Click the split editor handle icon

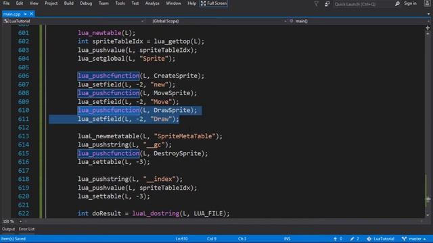tap(428, 28)
